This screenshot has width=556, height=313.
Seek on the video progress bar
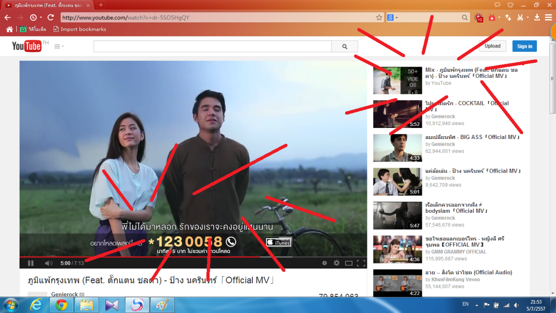pos(193,256)
